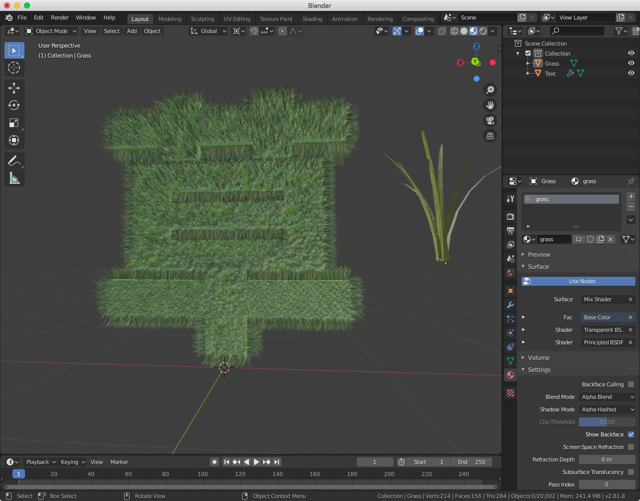Image resolution: width=640 pixels, height=501 pixels.
Task: Pick the Measure tool
Action: click(x=14, y=178)
